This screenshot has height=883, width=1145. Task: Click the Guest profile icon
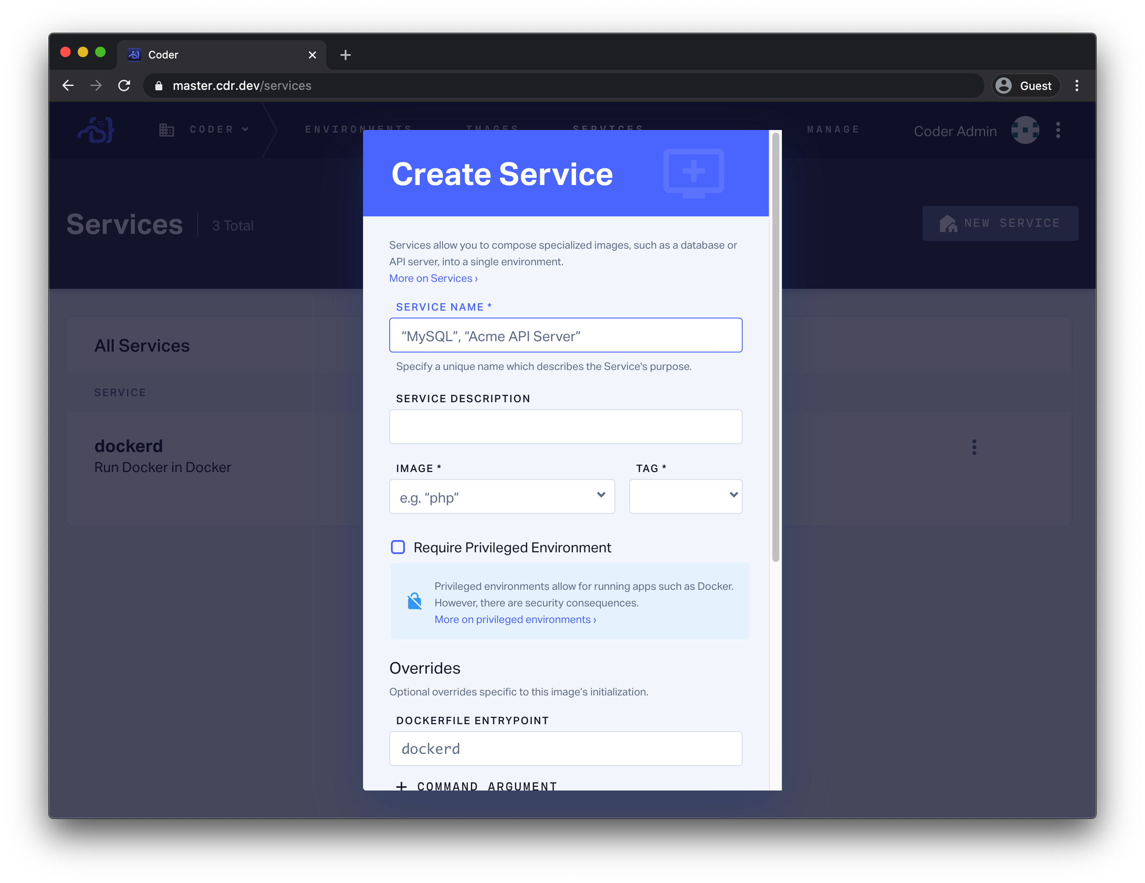(x=1004, y=86)
